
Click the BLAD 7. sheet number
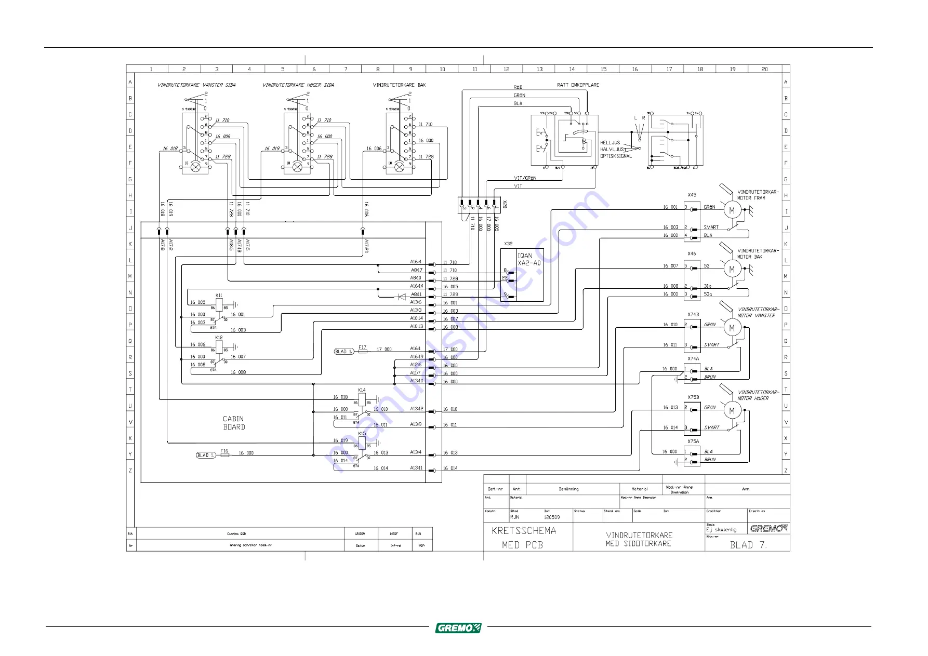pos(748,545)
